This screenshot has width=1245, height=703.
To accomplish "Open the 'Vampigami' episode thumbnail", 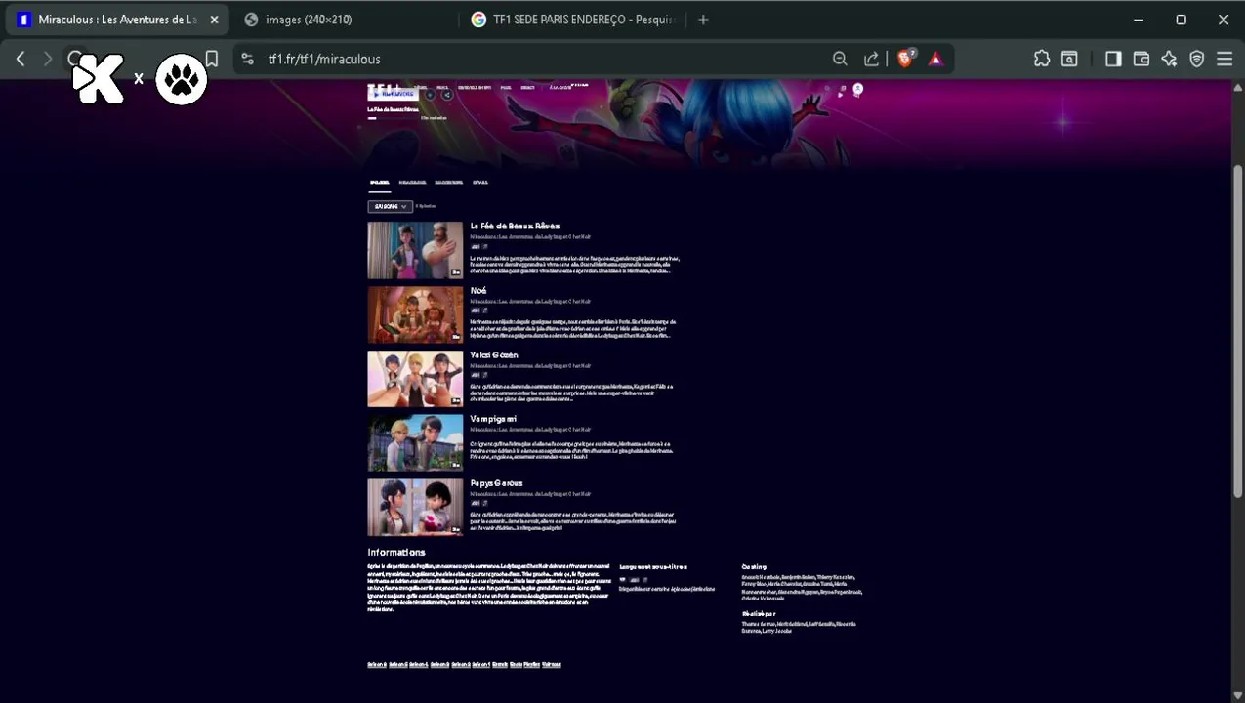I will 415,442.
